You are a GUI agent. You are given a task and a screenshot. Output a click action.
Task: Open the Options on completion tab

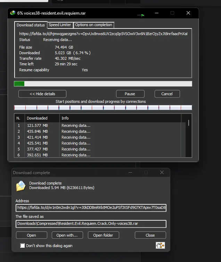click(x=93, y=25)
